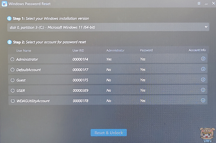
Task: Open account info for WDAGUtilityAccount
Action: (x=203, y=100)
